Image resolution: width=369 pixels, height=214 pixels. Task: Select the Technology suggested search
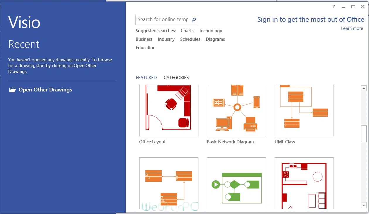[x=210, y=31]
